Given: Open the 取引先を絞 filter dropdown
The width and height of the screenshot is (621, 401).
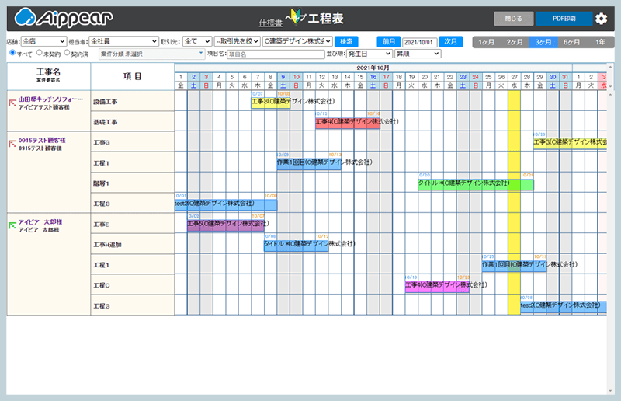Looking at the screenshot, I should (x=238, y=41).
